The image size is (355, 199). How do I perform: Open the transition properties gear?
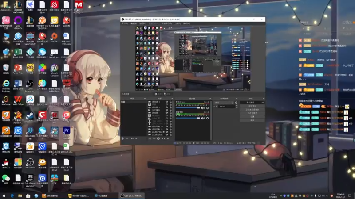(236, 103)
